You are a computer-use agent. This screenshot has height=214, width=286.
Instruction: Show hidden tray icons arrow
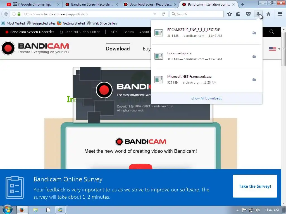(x=237, y=210)
